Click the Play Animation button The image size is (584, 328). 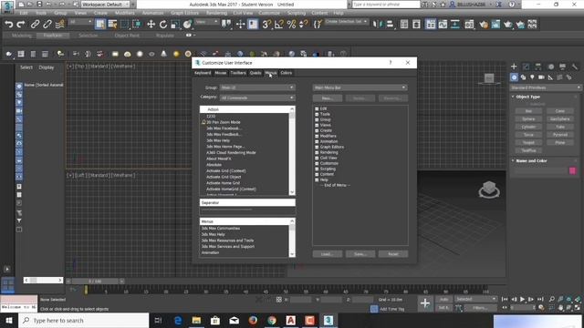point(523,300)
